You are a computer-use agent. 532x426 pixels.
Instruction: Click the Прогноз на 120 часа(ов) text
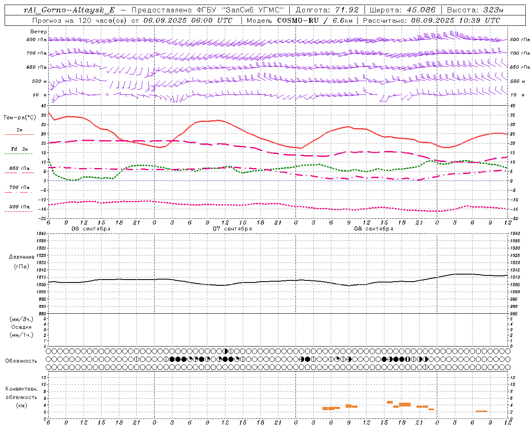[x=80, y=20]
